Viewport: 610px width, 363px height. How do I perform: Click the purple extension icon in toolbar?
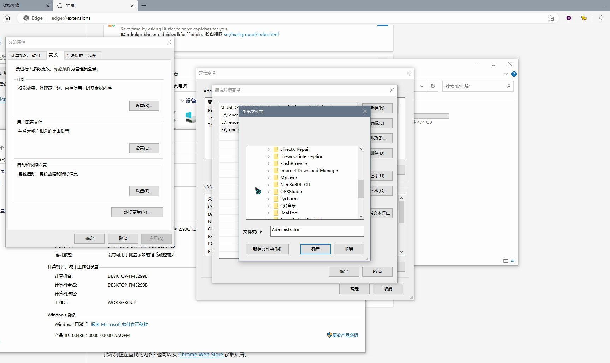(x=569, y=18)
